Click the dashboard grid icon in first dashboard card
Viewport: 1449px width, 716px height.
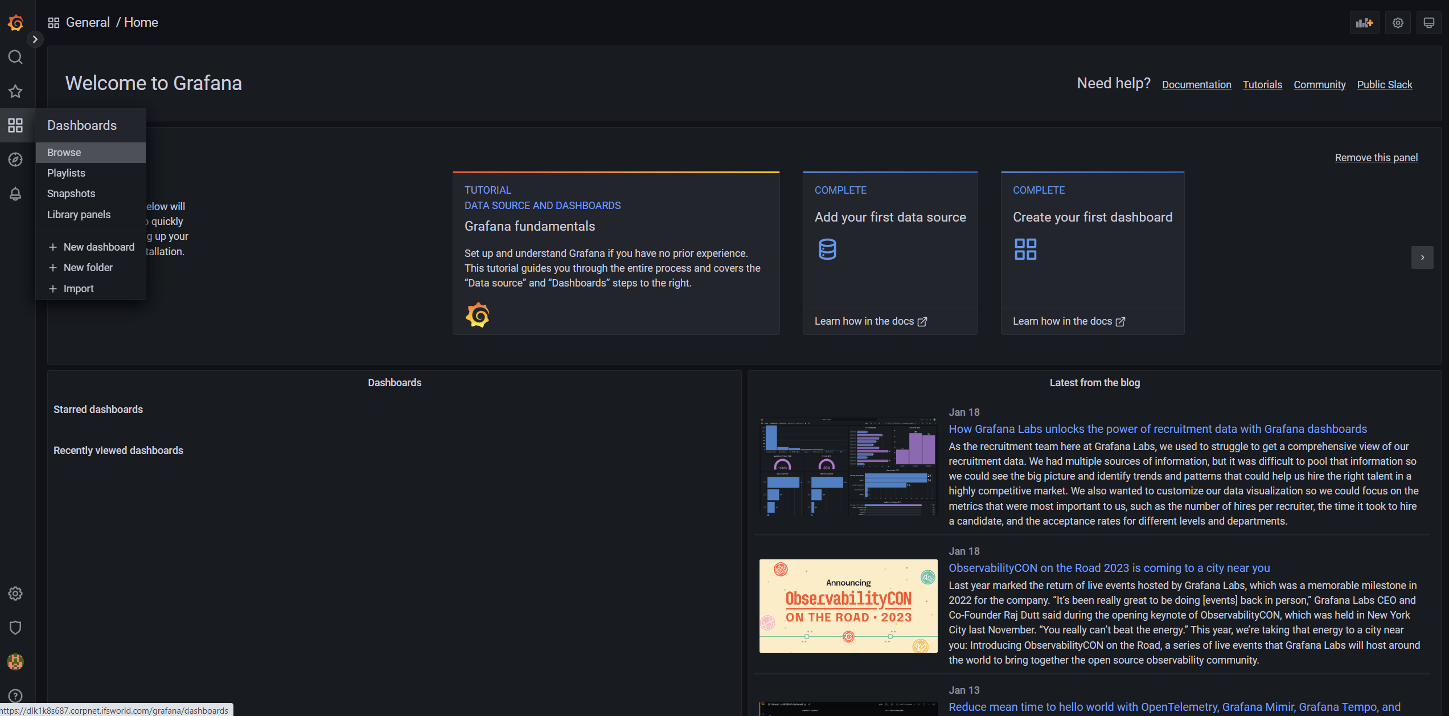point(1025,249)
